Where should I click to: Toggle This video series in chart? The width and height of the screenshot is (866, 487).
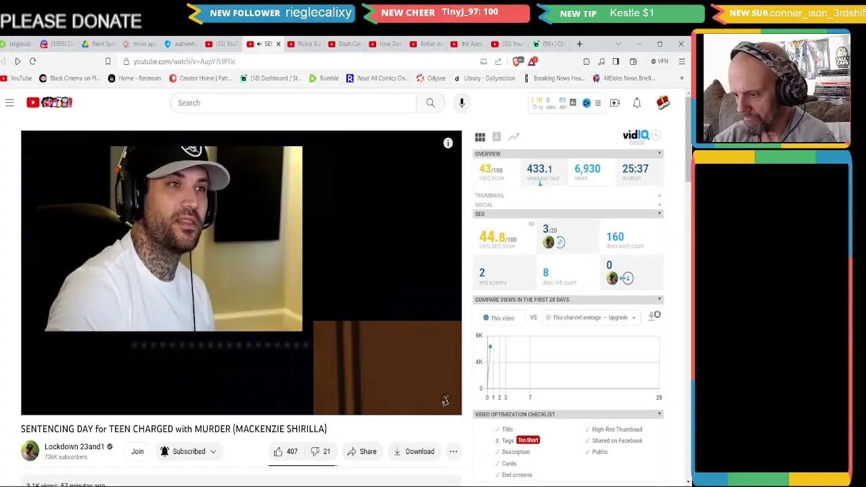(499, 318)
